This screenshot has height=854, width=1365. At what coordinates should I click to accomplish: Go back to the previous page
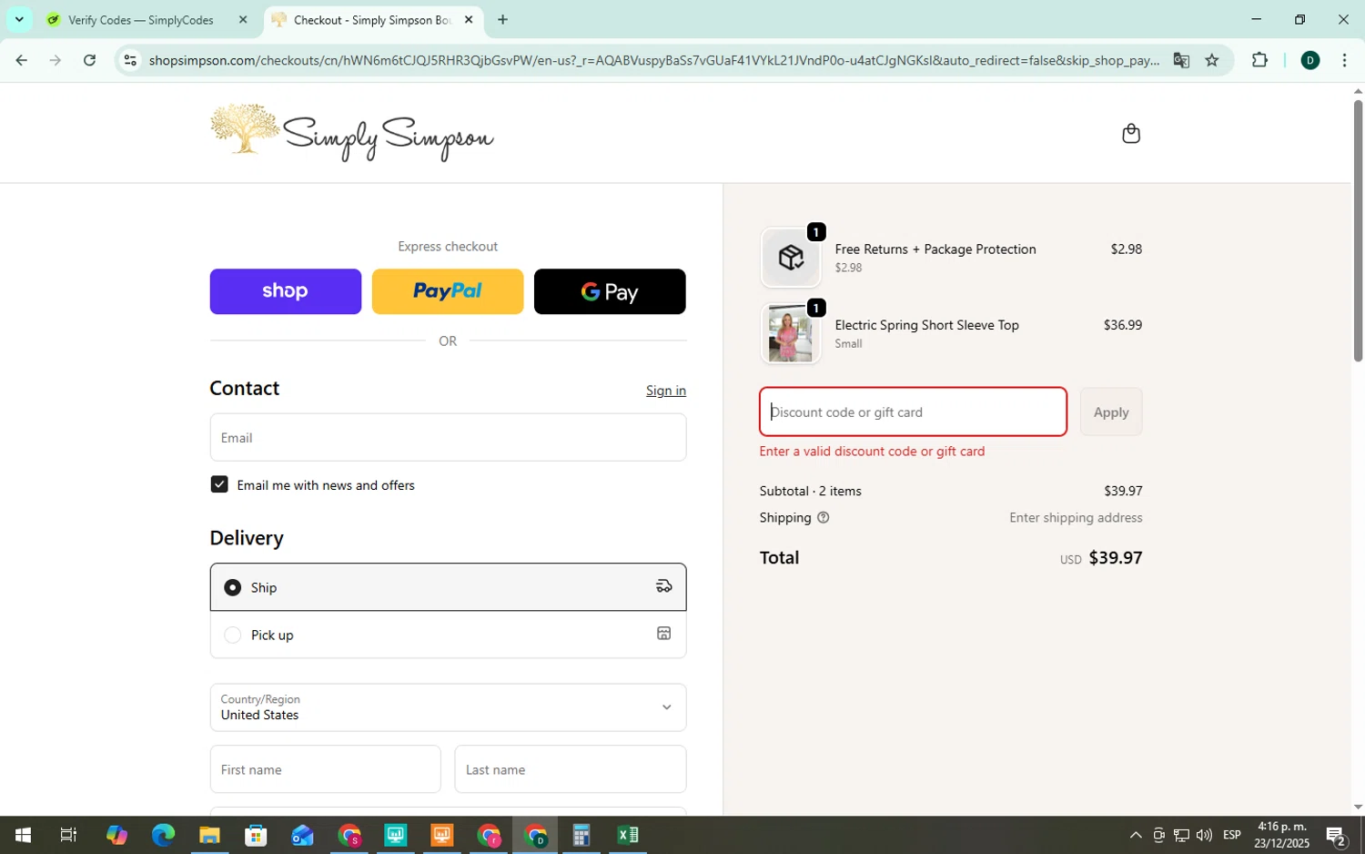21,60
